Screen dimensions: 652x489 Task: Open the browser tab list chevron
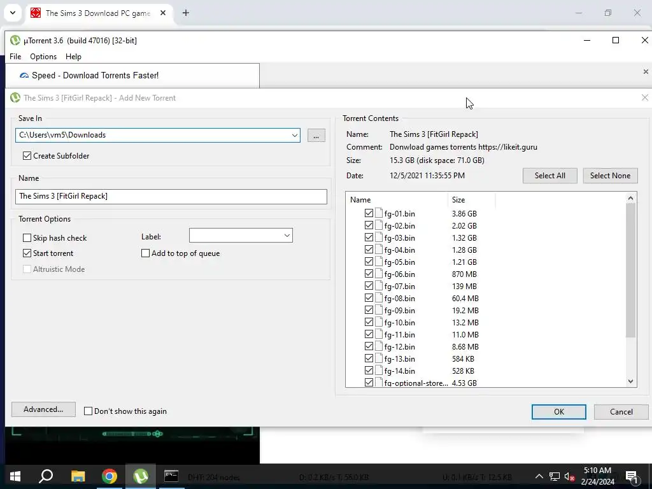click(13, 13)
